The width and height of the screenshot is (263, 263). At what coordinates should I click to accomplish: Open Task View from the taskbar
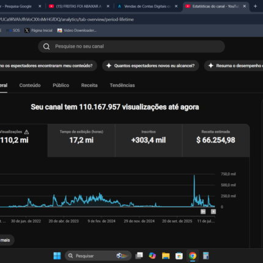[139, 256]
